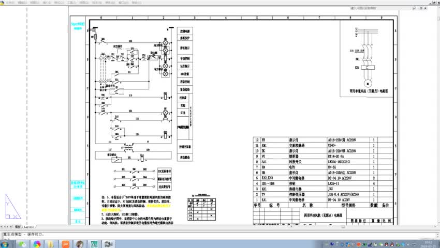
Task: Open the 修改 (Modify) menu
Action: [x=110, y=3]
